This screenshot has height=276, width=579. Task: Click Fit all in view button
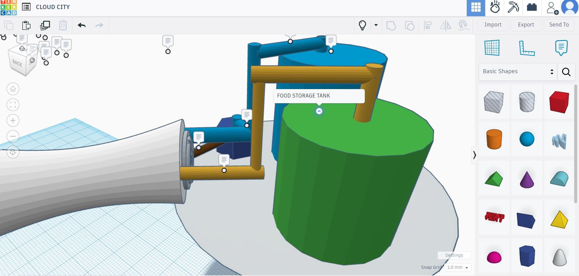13,105
